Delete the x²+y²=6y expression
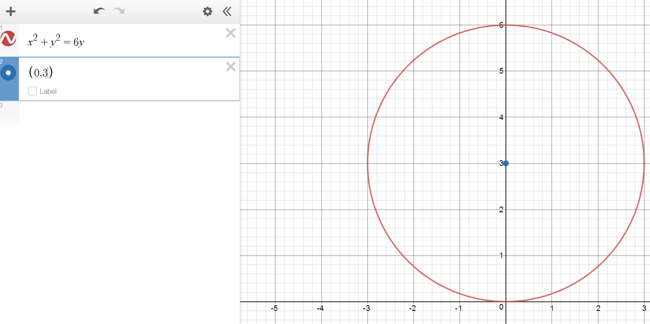Image resolution: width=650 pixels, height=324 pixels. pos(231,33)
